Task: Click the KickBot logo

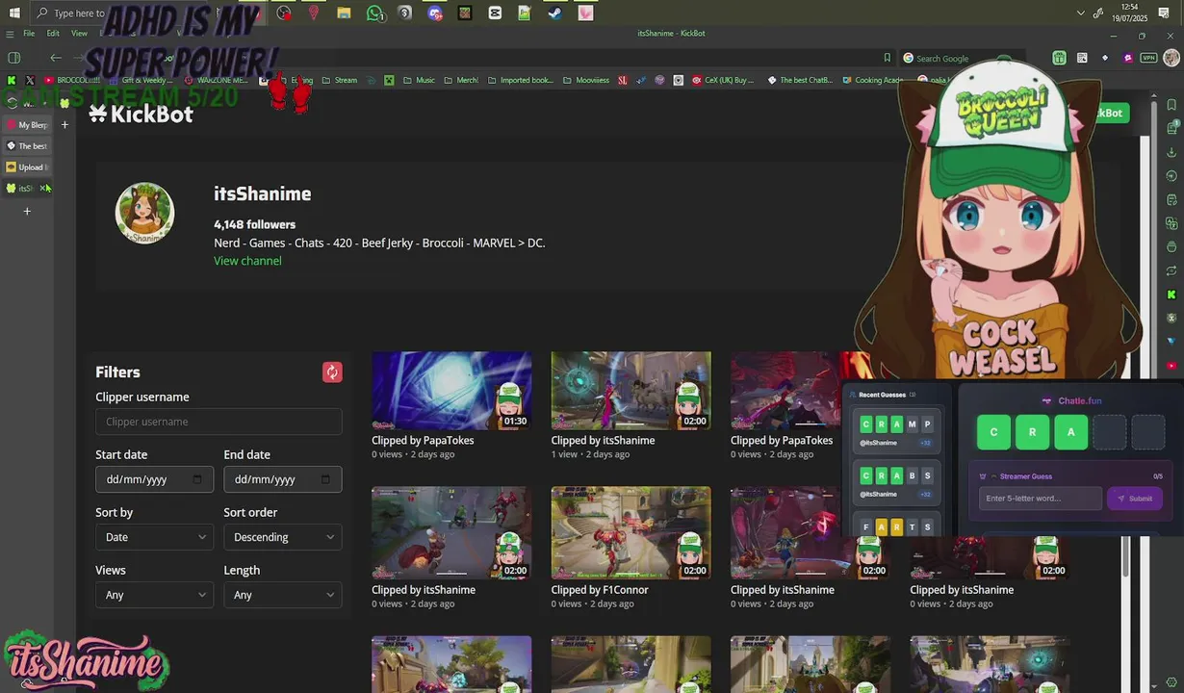Action: tap(141, 115)
